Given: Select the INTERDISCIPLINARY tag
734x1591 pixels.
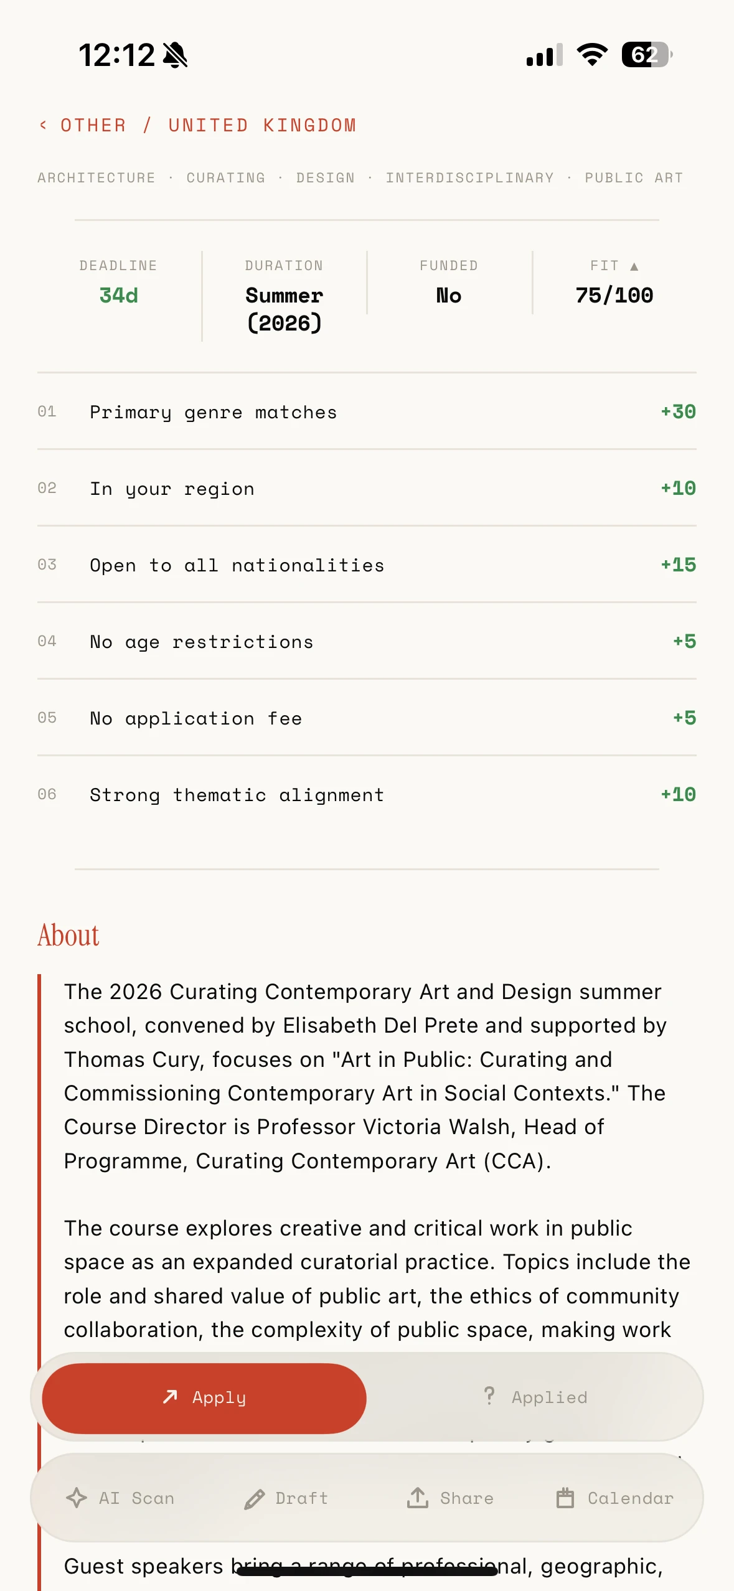Looking at the screenshot, I should pos(470,178).
